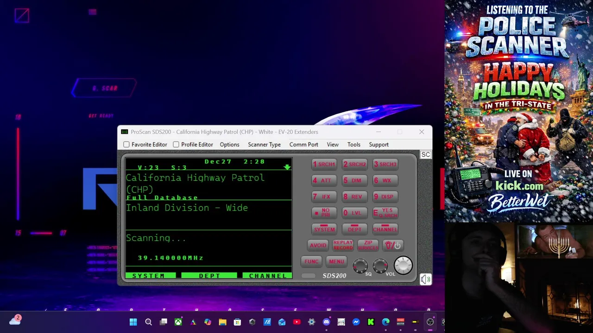593x333 pixels.
Task: Close the ProScan SDS200 window
Action: tap(422, 132)
